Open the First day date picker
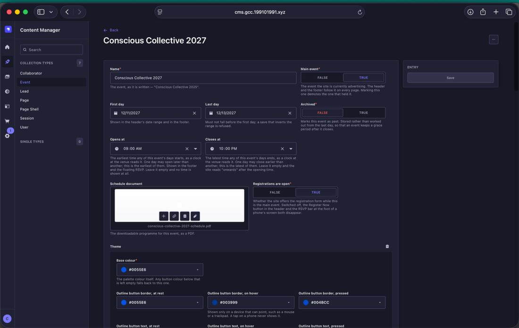 [x=156, y=113]
